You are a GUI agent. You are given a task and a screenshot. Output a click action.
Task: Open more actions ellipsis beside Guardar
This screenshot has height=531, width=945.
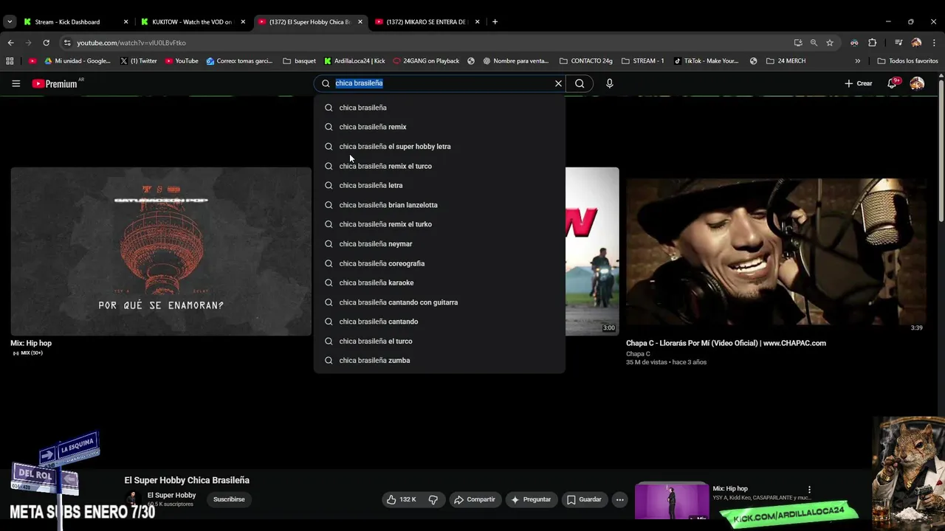(620, 499)
